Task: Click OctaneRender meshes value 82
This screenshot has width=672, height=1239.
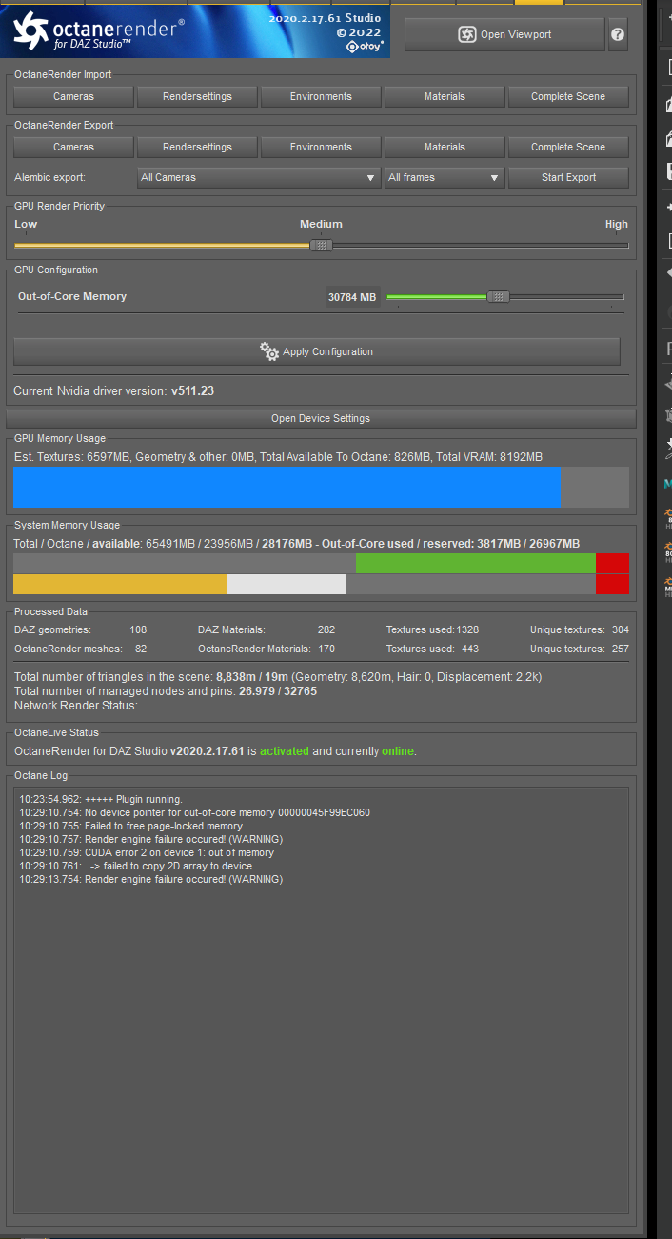Action: click(141, 649)
